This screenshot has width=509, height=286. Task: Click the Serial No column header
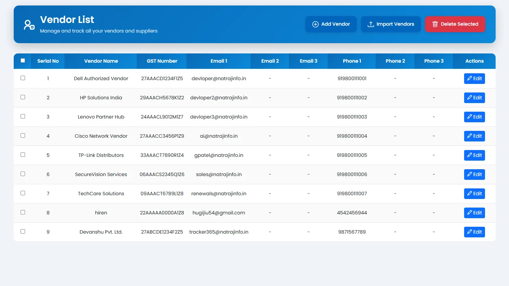(x=48, y=61)
